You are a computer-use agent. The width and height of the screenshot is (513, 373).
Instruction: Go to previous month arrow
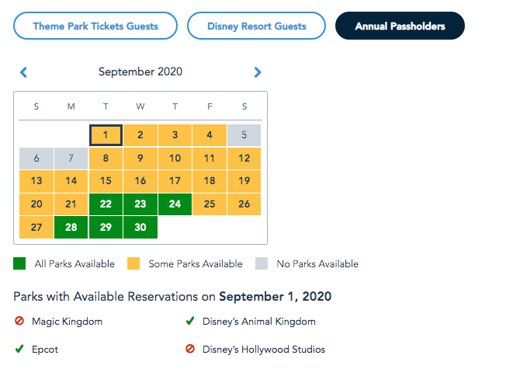[x=23, y=72]
